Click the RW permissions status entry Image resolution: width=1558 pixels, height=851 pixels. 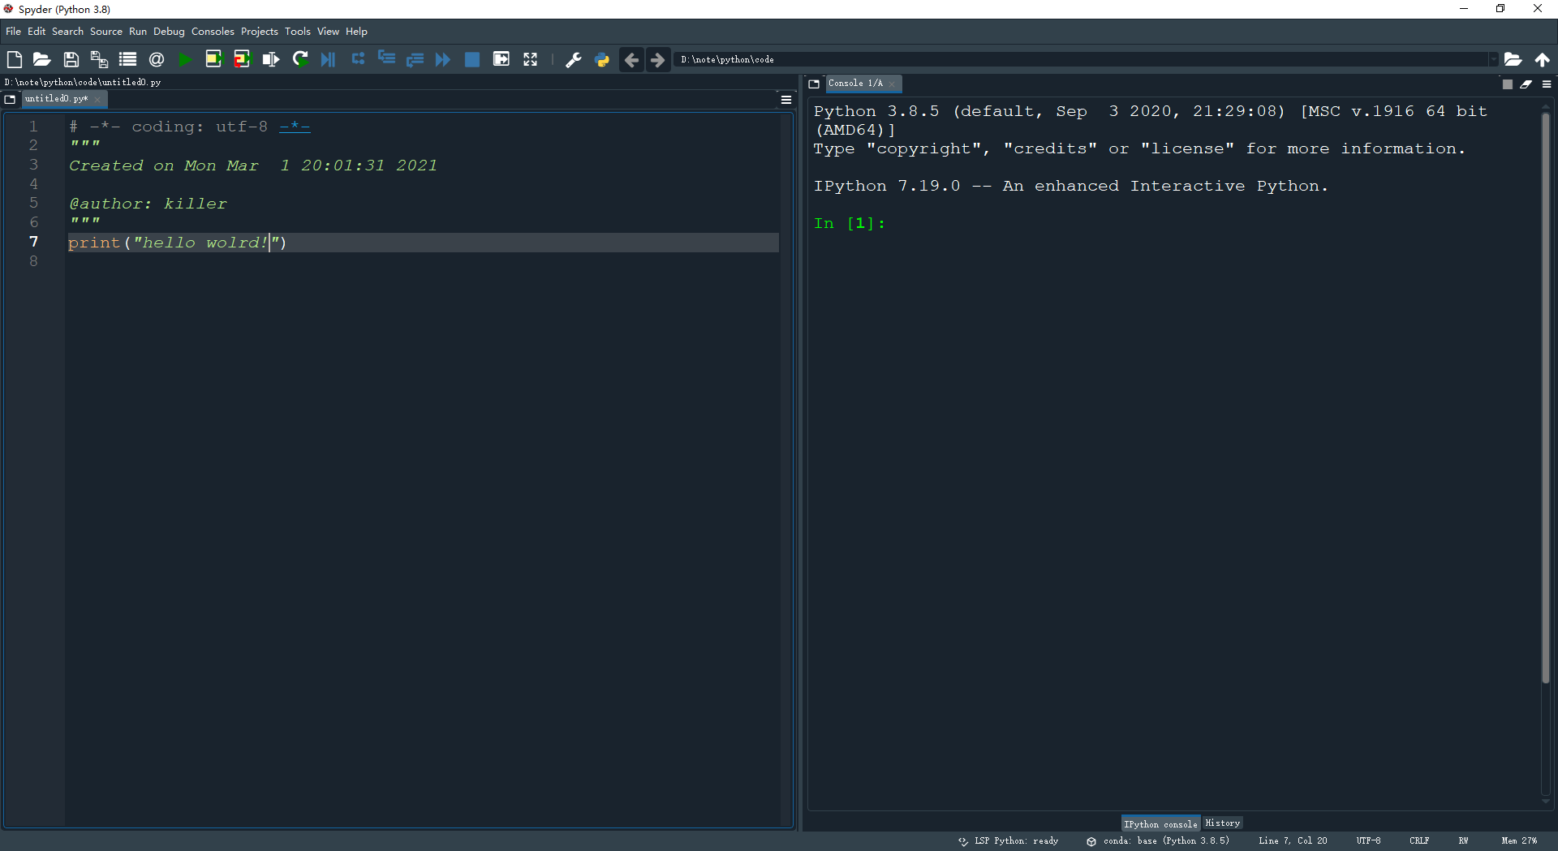point(1463,841)
